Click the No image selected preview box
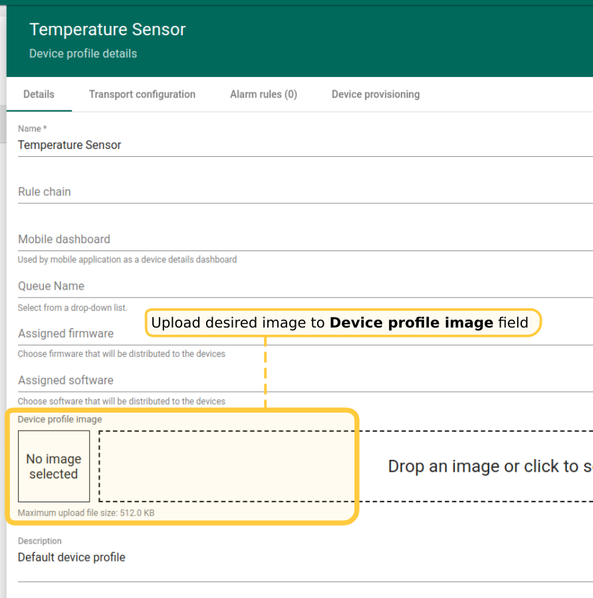 coord(54,466)
